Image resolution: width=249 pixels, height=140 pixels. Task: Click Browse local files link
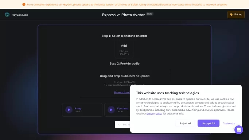pos(122,92)
